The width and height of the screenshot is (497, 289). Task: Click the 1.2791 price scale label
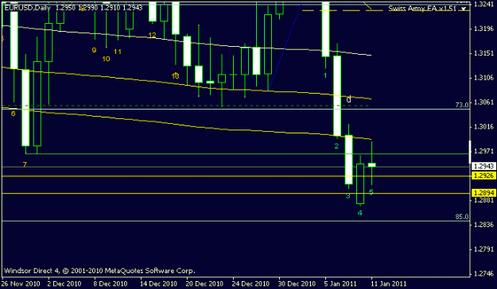pyautogui.click(x=483, y=249)
